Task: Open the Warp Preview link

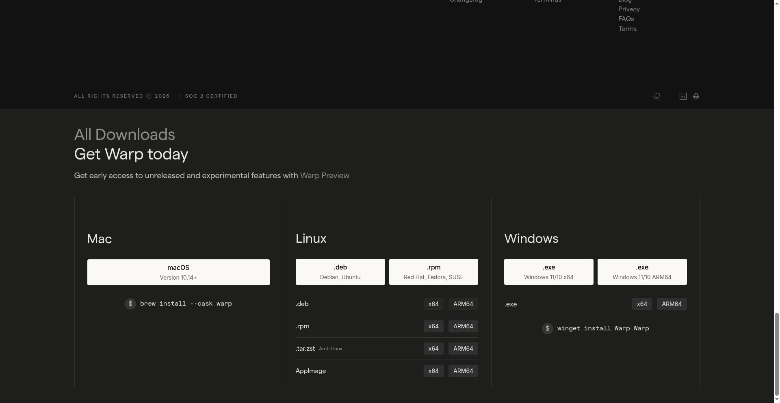Action: point(325,175)
